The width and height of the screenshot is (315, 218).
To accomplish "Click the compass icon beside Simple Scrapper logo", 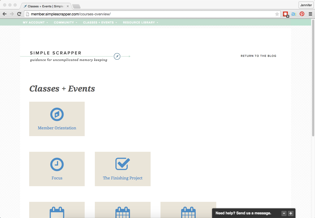I will 117,56.
